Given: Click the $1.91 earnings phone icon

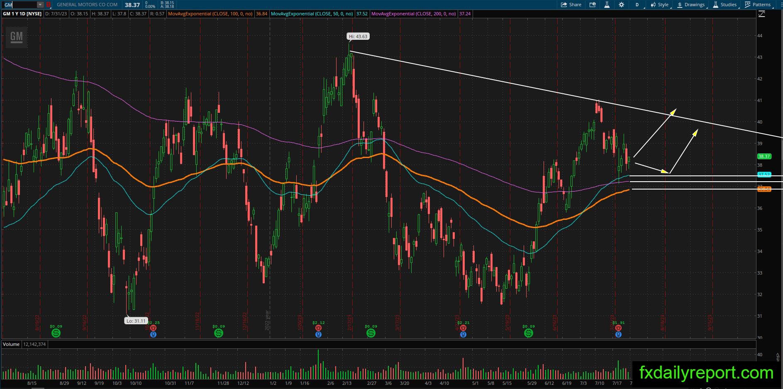Looking at the screenshot, I should coord(618,328).
